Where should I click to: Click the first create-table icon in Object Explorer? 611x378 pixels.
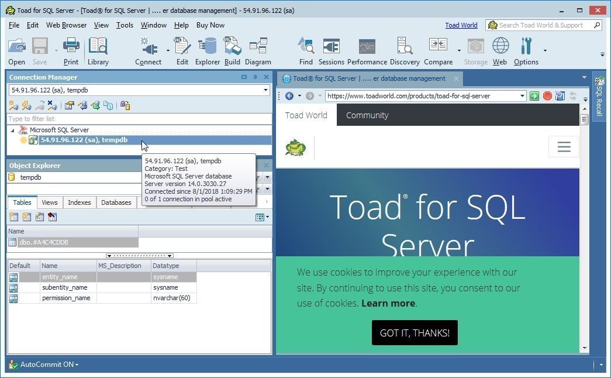coord(13,217)
